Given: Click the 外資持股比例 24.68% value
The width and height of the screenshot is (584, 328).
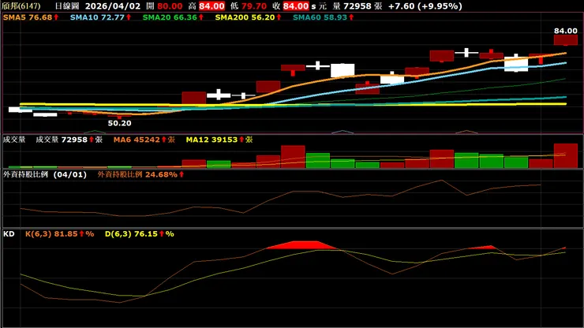Looking at the screenshot, I should pos(140,174).
